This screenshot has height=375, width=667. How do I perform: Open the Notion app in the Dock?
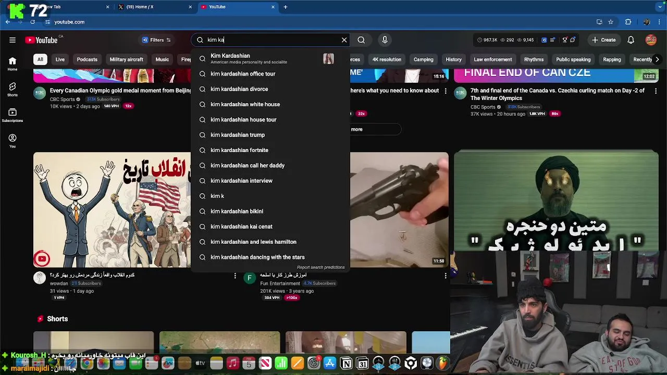coord(346,363)
